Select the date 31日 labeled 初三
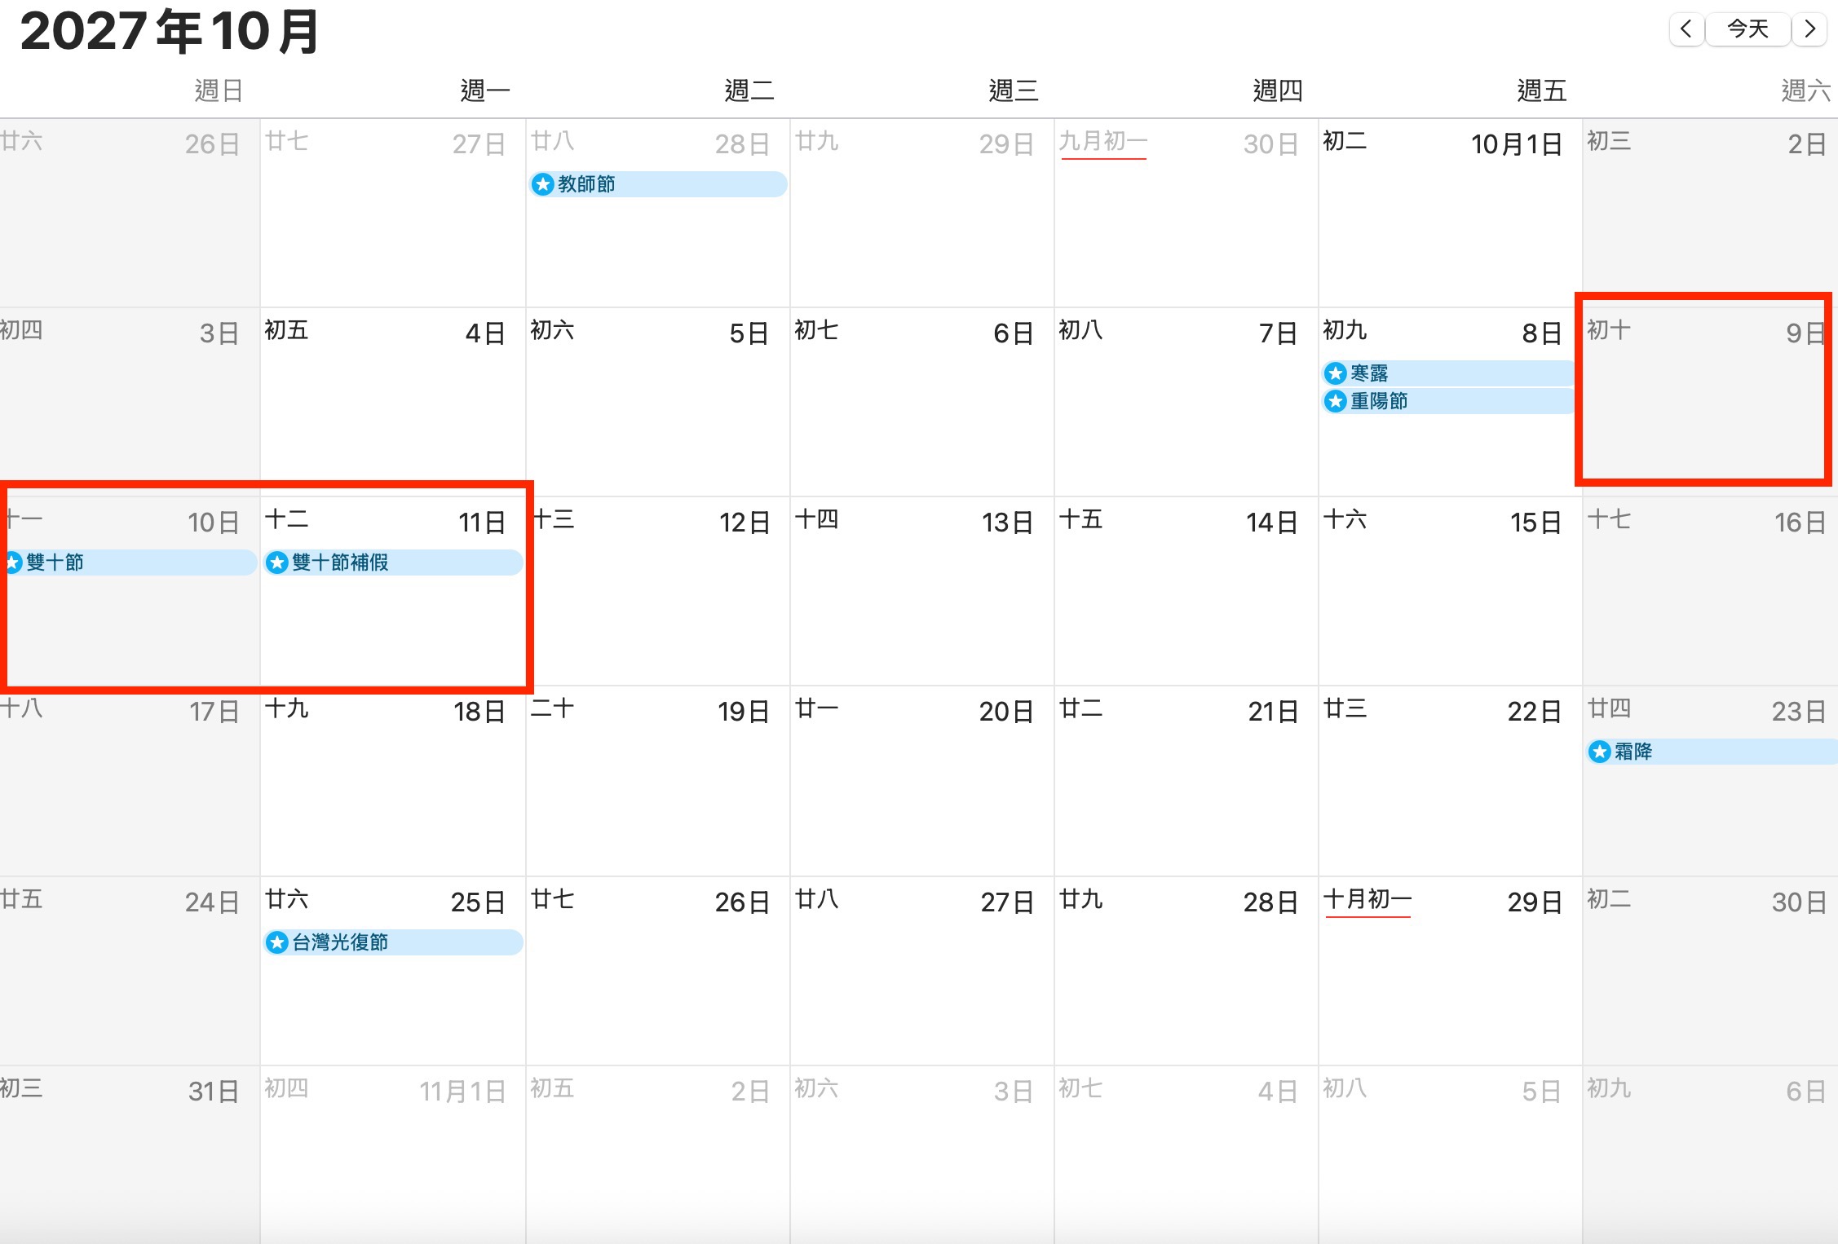This screenshot has height=1244, width=1838. coord(214,1092)
